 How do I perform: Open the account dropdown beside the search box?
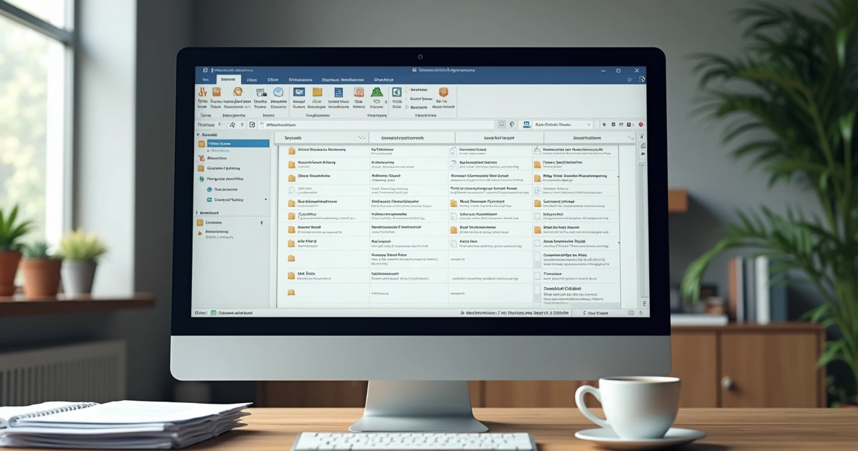click(x=589, y=124)
